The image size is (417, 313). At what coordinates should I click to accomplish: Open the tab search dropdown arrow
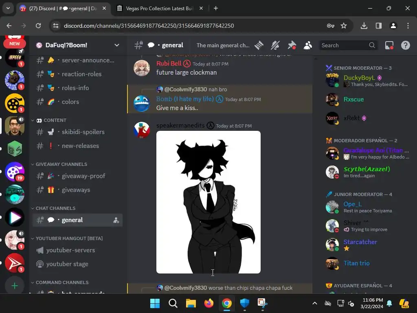pos(8,8)
